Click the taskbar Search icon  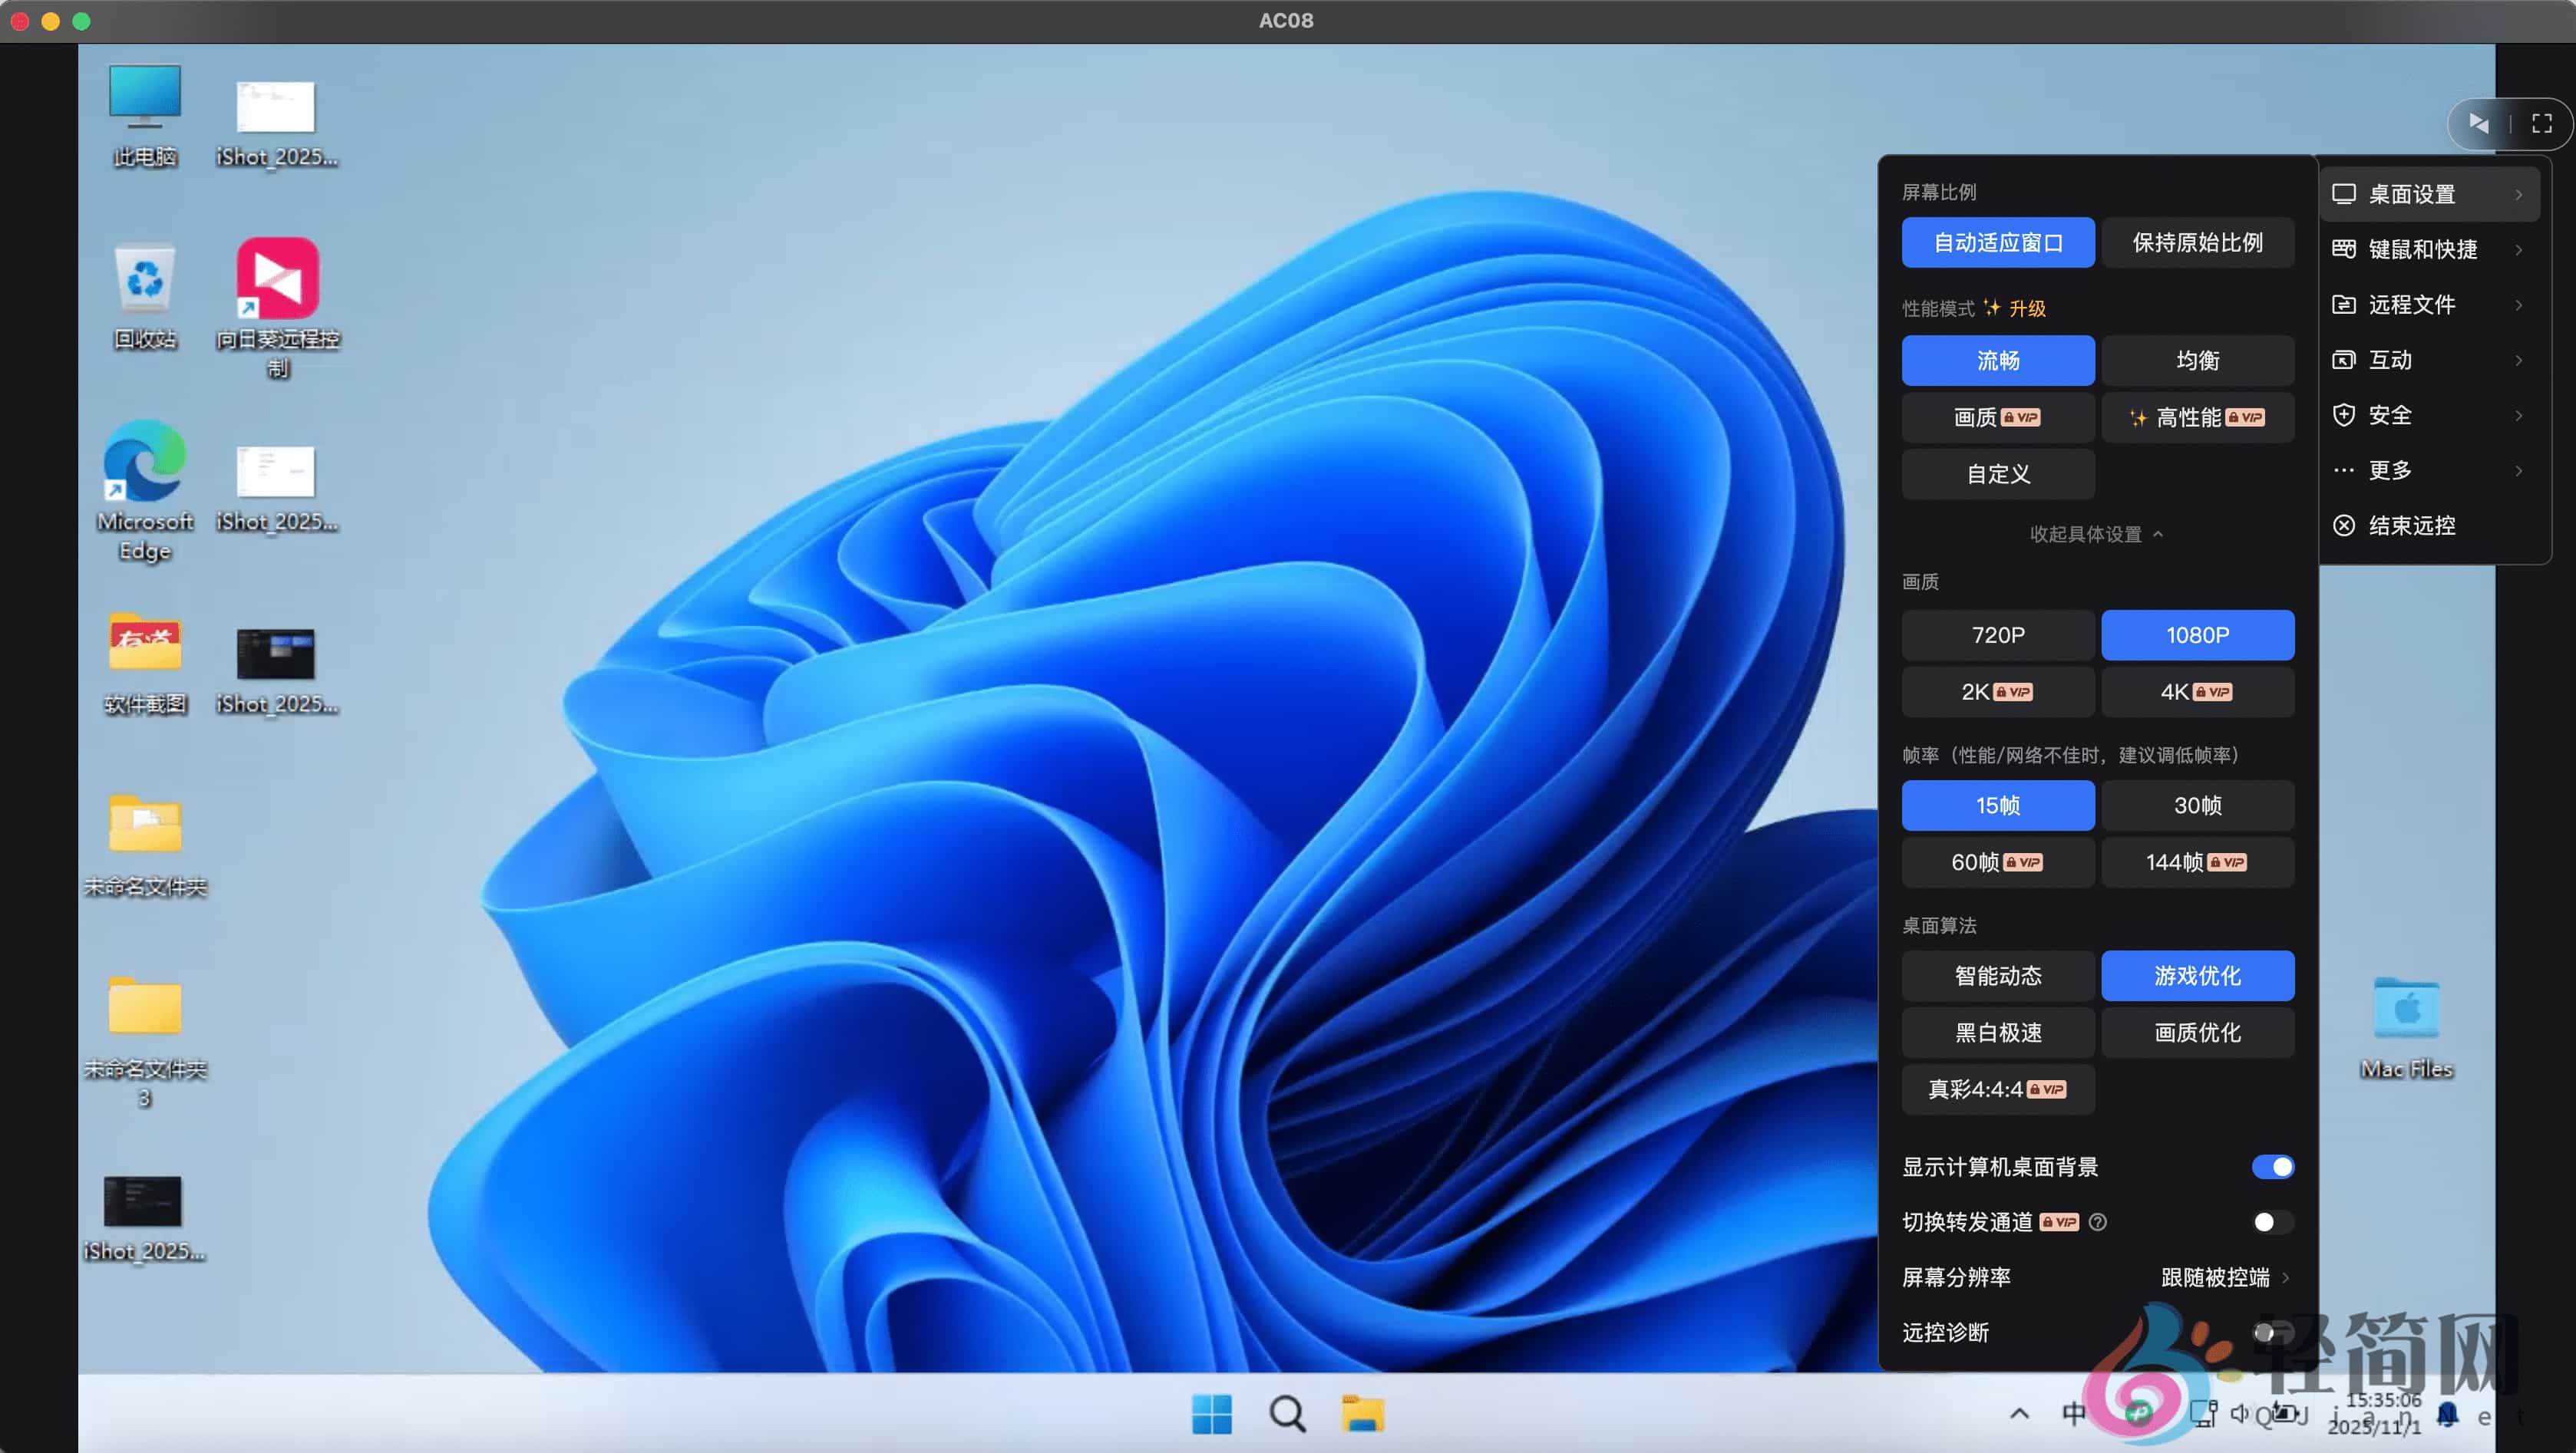click(x=1287, y=1413)
